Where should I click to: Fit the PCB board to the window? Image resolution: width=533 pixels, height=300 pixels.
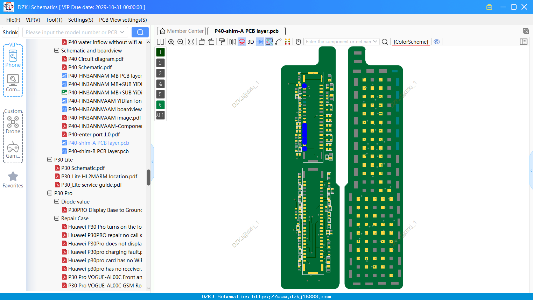coord(191,42)
